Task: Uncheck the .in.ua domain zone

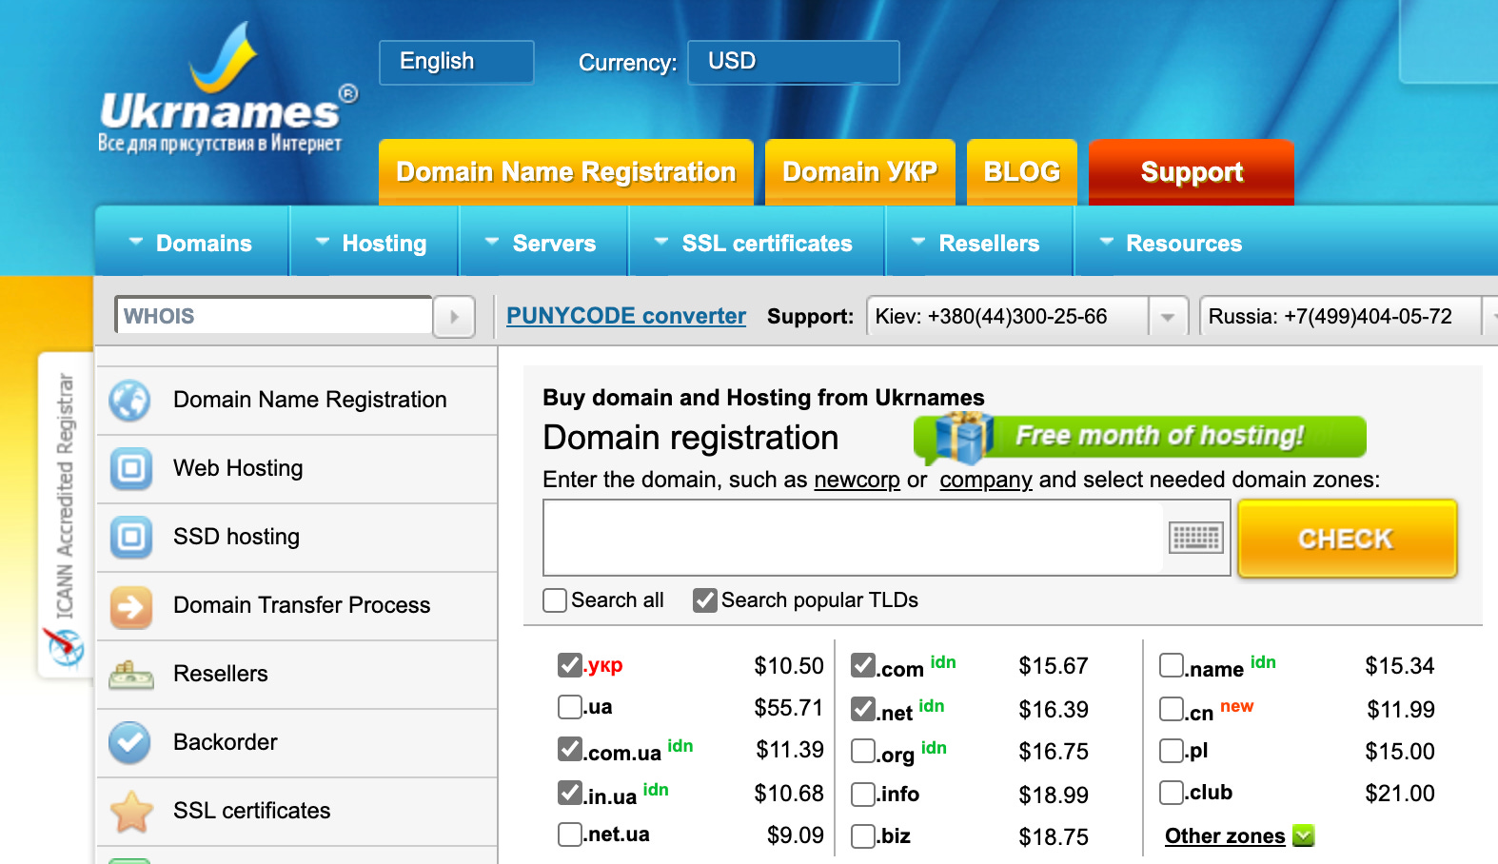Action: pos(570,793)
